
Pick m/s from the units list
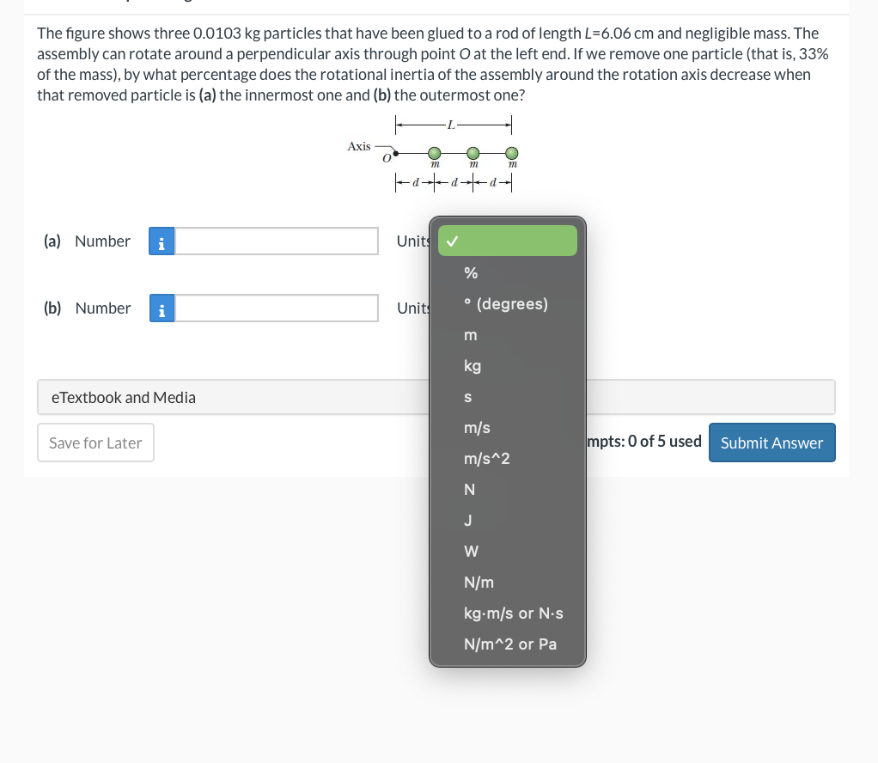(477, 428)
